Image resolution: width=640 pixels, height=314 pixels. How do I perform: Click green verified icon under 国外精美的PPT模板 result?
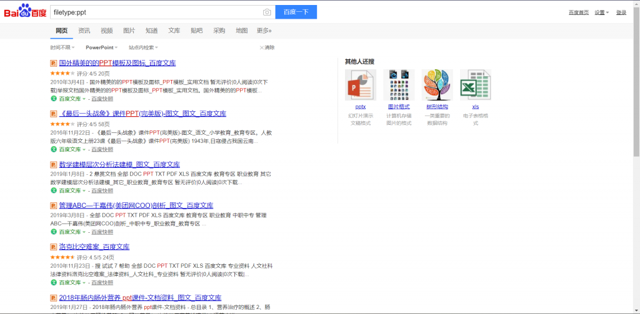tap(53, 99)
